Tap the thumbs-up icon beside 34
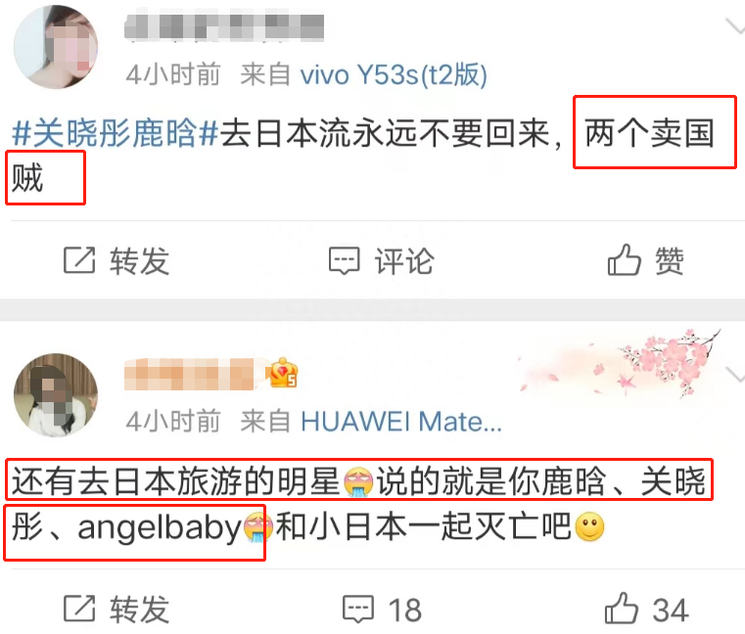 [x=621, y=608]
